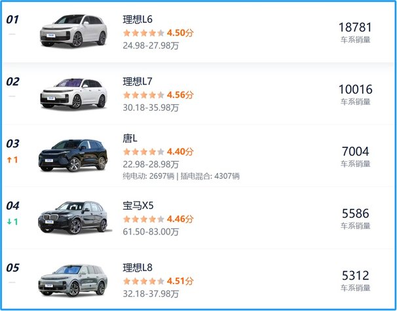Click the 理想L6 model name
This screenshot has height=311, width=397.
pos(138,20)
